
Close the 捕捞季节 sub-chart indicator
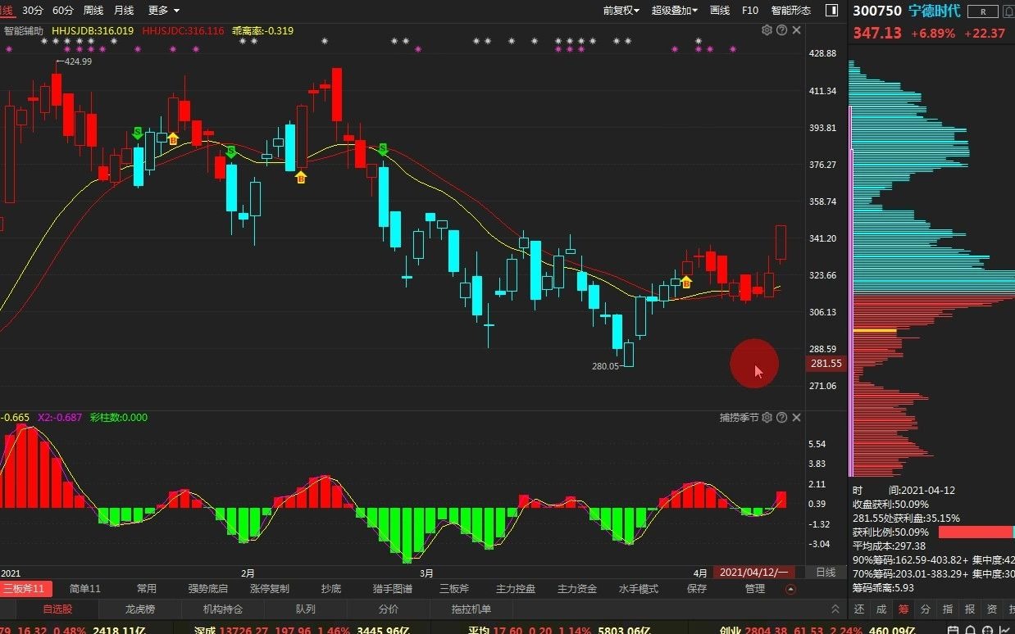pyautogui.click(x=796, y=418)
